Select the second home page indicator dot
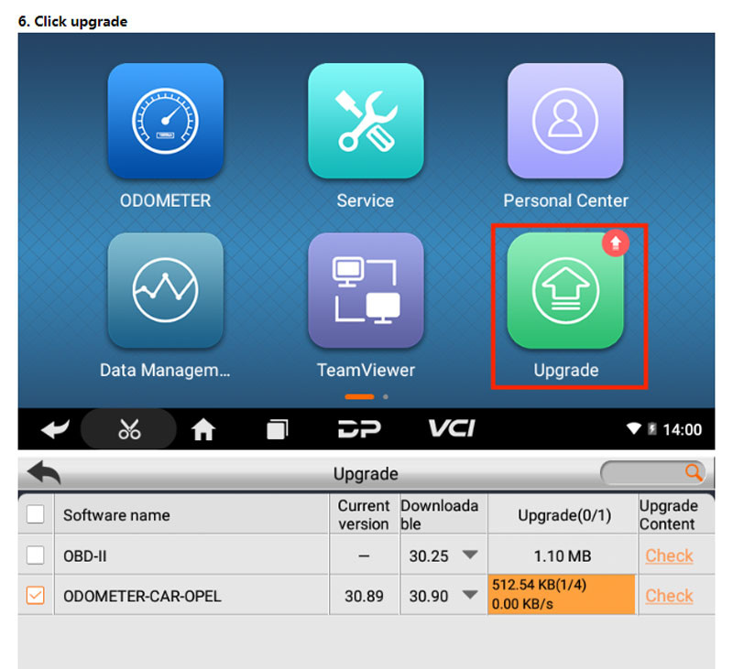The height and width of the screenshot is (669, 733). (x=385, y=397)
